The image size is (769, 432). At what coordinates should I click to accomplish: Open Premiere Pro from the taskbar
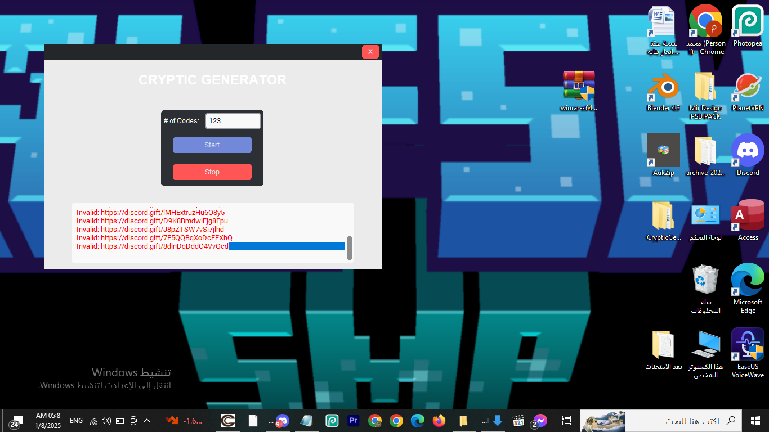tap(354, 421)
